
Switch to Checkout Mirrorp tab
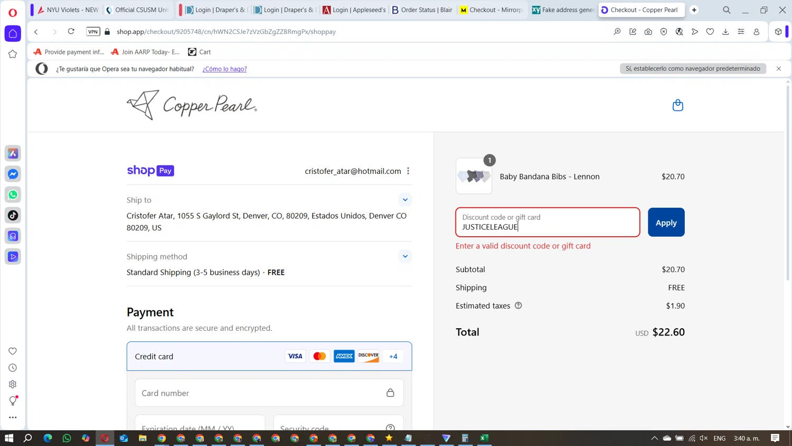[491, 10]
